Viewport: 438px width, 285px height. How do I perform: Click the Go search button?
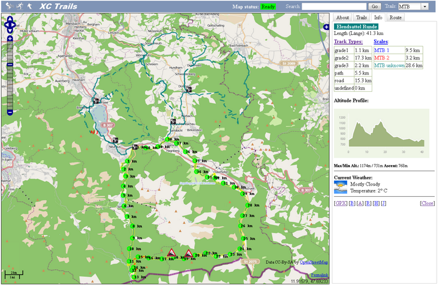click(375, 6)
